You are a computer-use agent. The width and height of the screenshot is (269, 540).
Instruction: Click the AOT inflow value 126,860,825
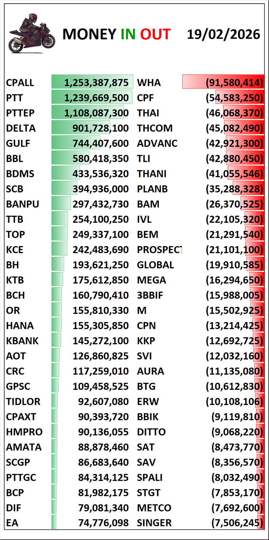click(101, 356)
